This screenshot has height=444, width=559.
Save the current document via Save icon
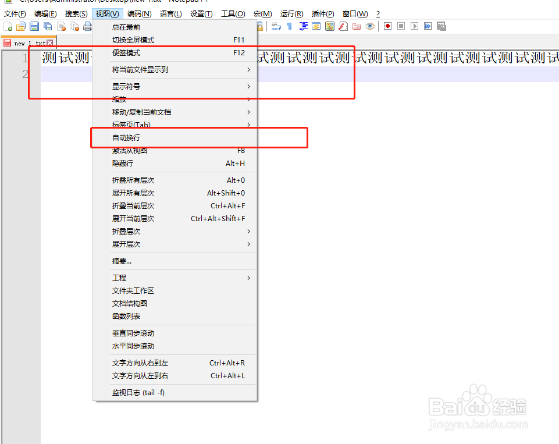pos(34,26)
